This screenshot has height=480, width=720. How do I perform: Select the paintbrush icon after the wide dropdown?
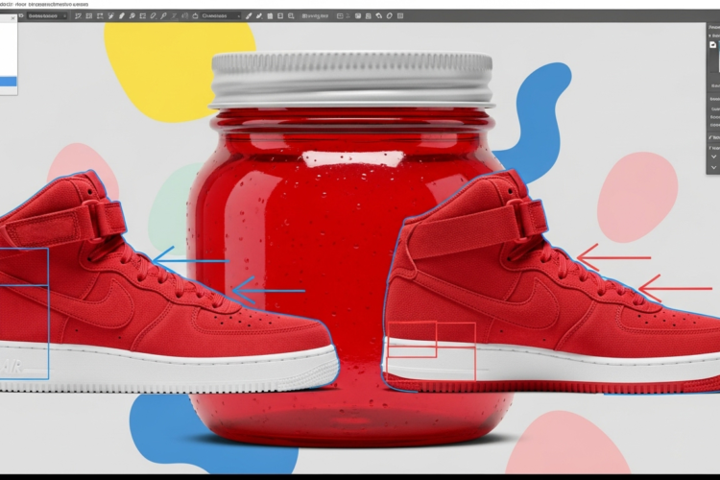pos(249,16)
